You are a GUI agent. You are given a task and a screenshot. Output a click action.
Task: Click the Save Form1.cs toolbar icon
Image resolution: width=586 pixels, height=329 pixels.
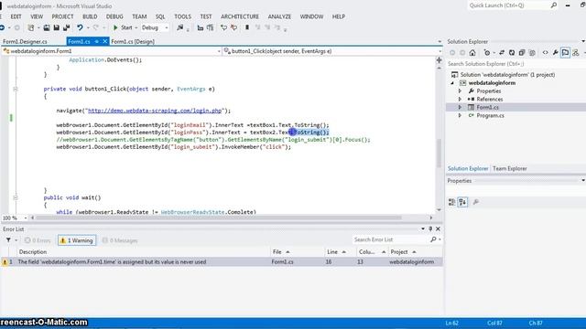[x=57, y=27]
